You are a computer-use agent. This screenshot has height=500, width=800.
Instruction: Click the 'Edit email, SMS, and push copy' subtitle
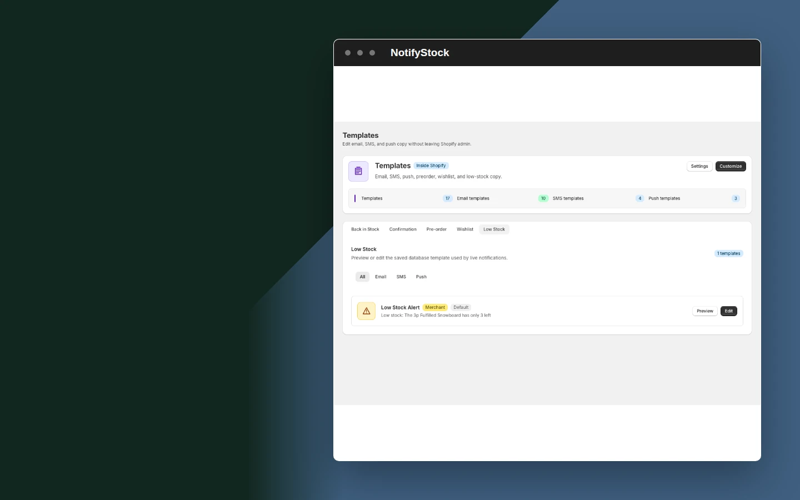click(x=407, y=144)
